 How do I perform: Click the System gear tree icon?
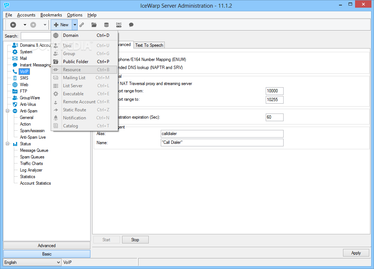click(15, 52)
